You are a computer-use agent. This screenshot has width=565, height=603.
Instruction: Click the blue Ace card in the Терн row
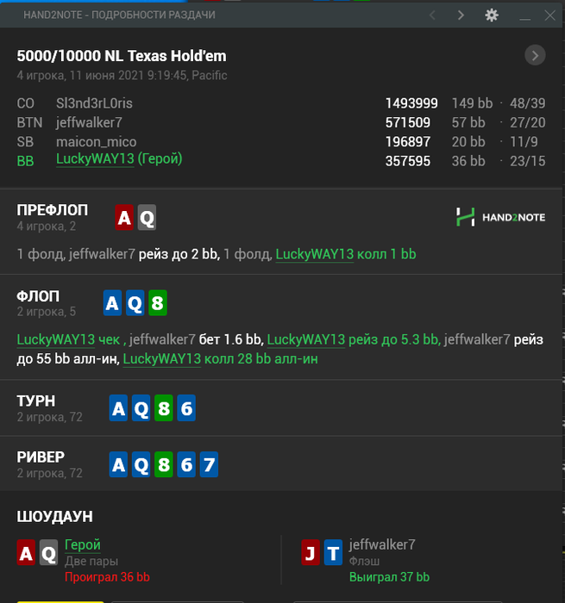click(118, 408)
